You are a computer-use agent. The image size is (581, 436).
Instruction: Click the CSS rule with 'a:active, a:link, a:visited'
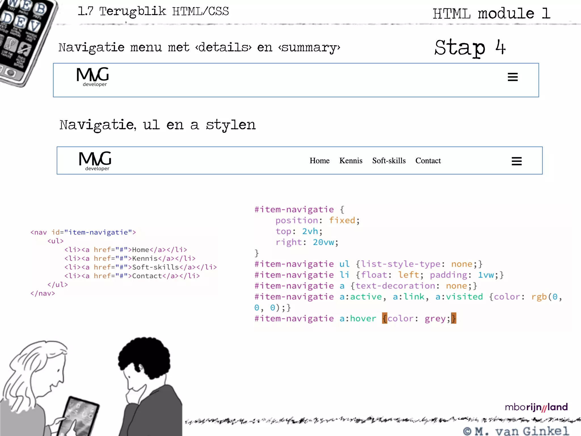click(408, 302)
